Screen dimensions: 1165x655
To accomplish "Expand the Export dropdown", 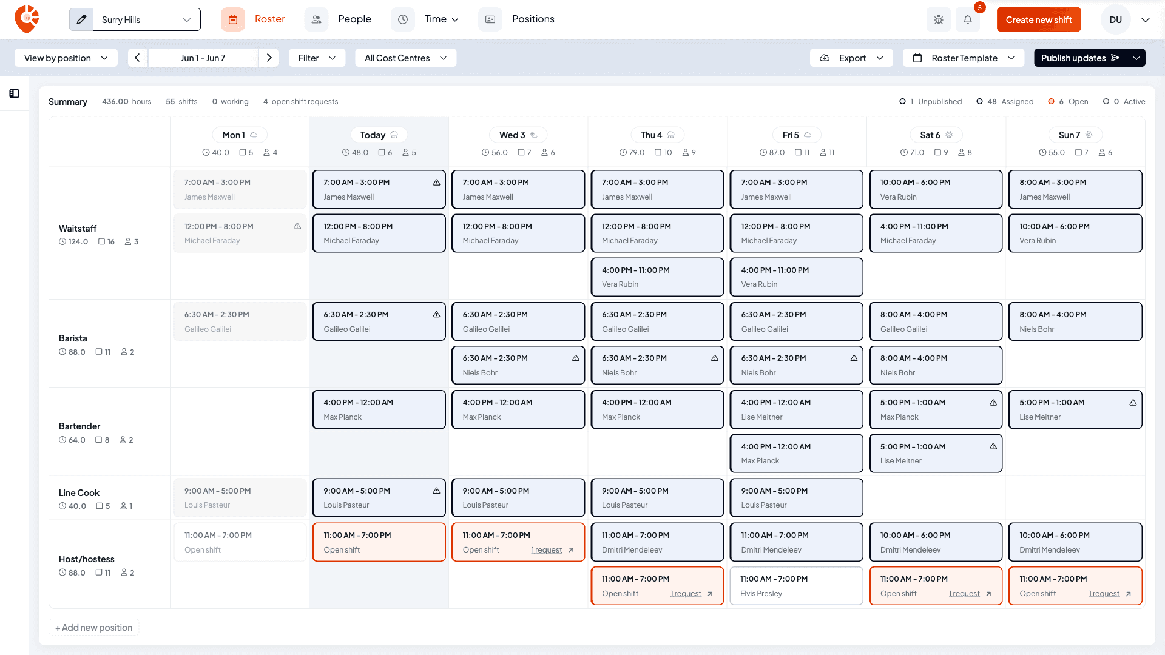I will click(851, 58).
